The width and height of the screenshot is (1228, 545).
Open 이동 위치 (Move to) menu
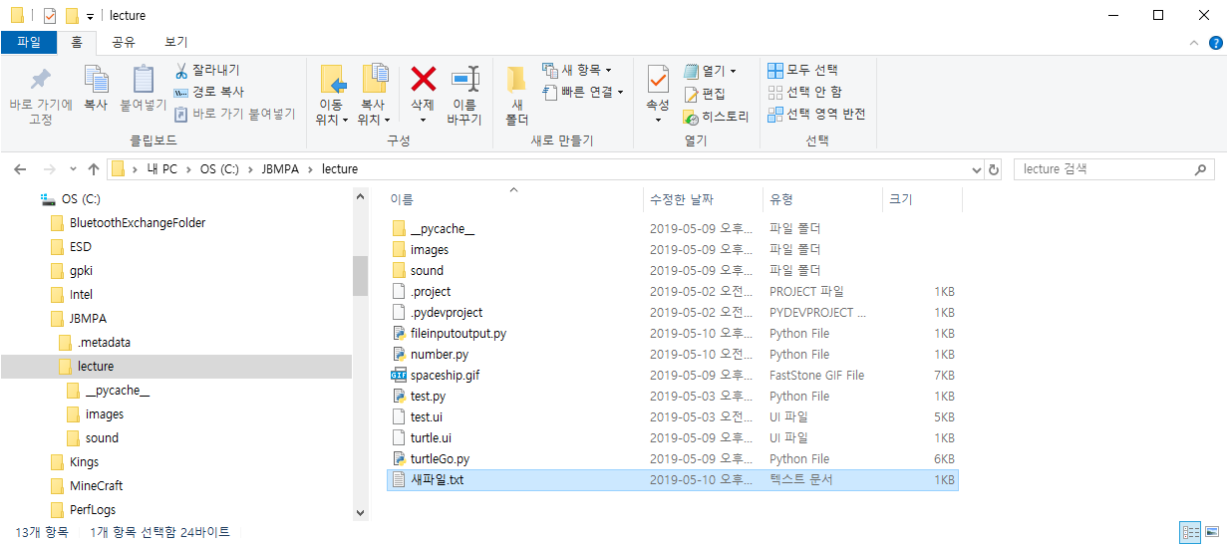coord(332,96)
